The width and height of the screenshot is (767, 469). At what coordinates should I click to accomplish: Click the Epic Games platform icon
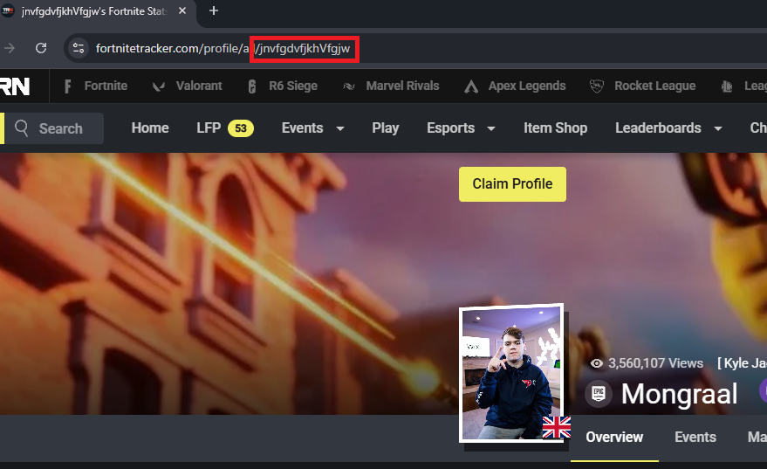tap(599, 394)
